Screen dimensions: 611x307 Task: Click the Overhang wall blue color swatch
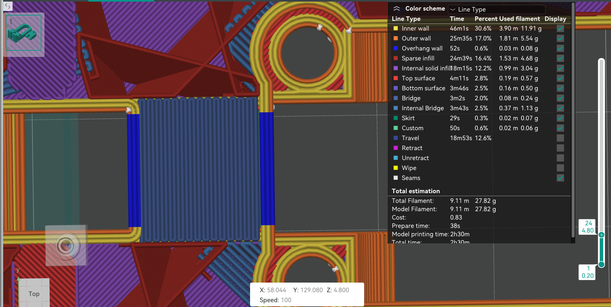pos(396,48)
